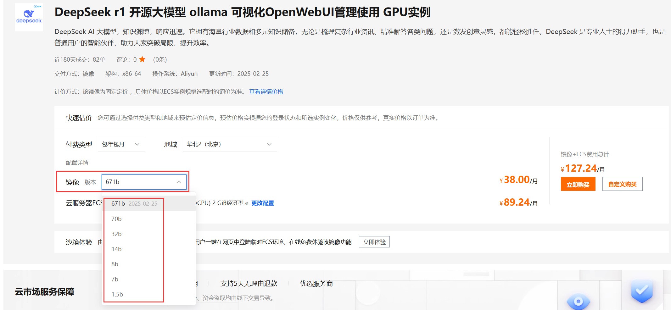The image size is (671, 310).
Task: Click the 立即体验 sandbox button
Action: pos(374,242)
